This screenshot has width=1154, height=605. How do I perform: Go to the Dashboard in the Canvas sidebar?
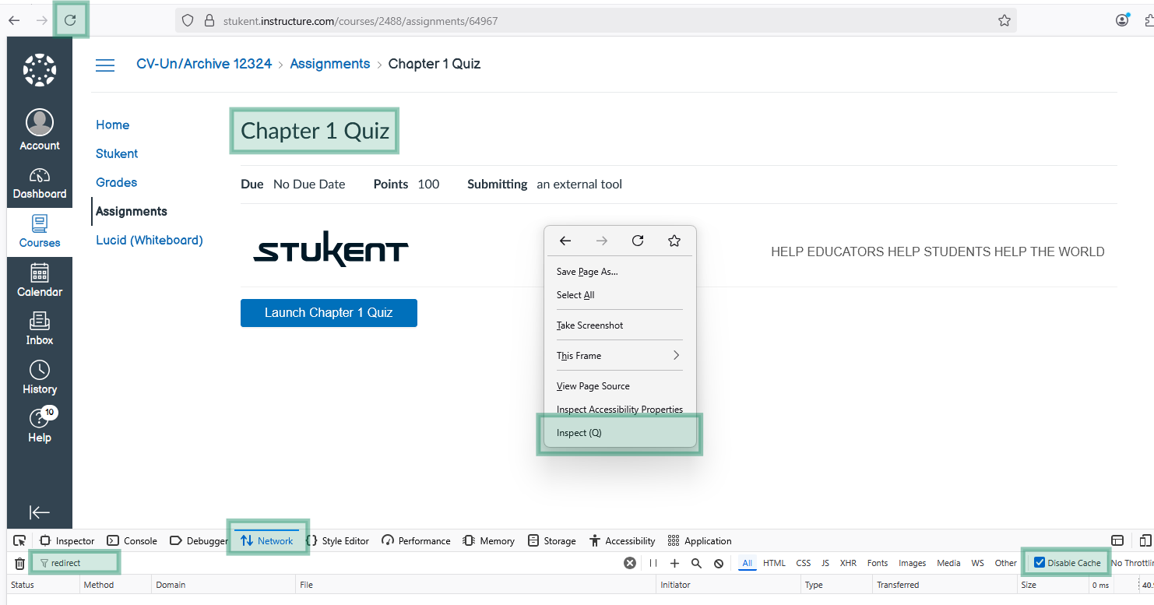(40, 183)
